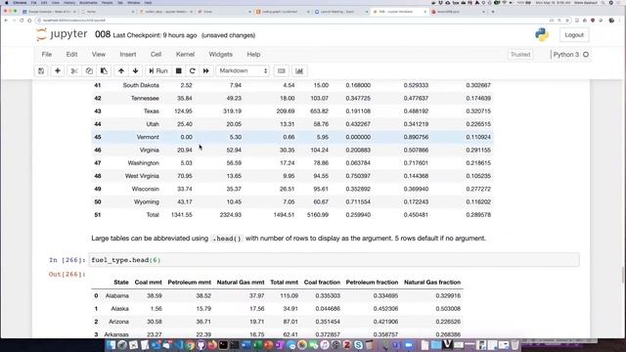Open the Kernel menu

pos(185,55)
